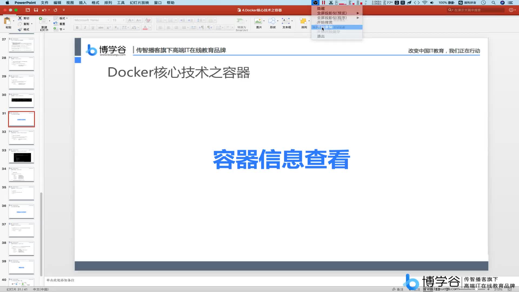This screenshot has height=292, width=519.
Task: Click the New Slide (新建幻灯片) icon
Action: point(43,21)
